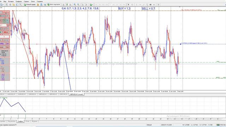Click the V: 530 volume status value
The height and width of the screenshot is (127, 226).
210,125
